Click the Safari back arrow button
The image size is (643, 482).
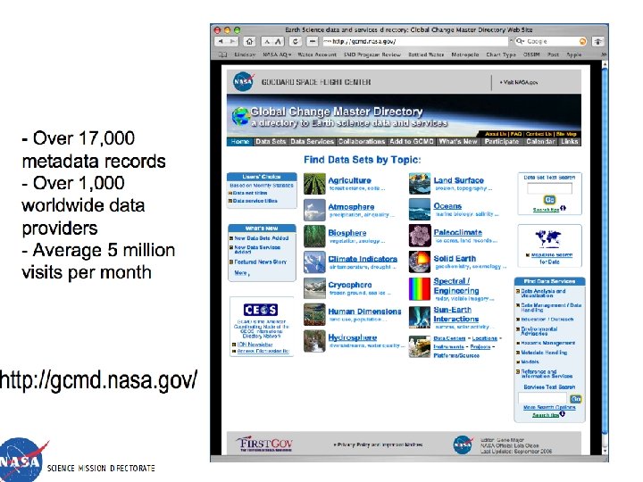(x=221, y=41)
